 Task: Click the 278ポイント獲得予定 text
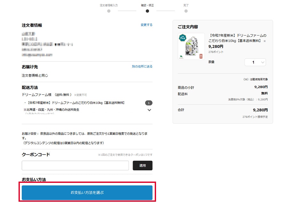(x=255, y=117)
